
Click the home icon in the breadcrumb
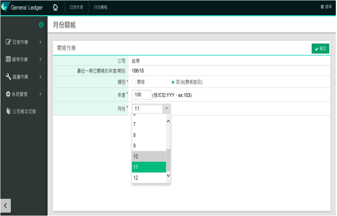[x=56, y=8]
